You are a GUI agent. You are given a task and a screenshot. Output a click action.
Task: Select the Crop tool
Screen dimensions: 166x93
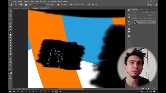pyautogui.click(x=10, y=21)
